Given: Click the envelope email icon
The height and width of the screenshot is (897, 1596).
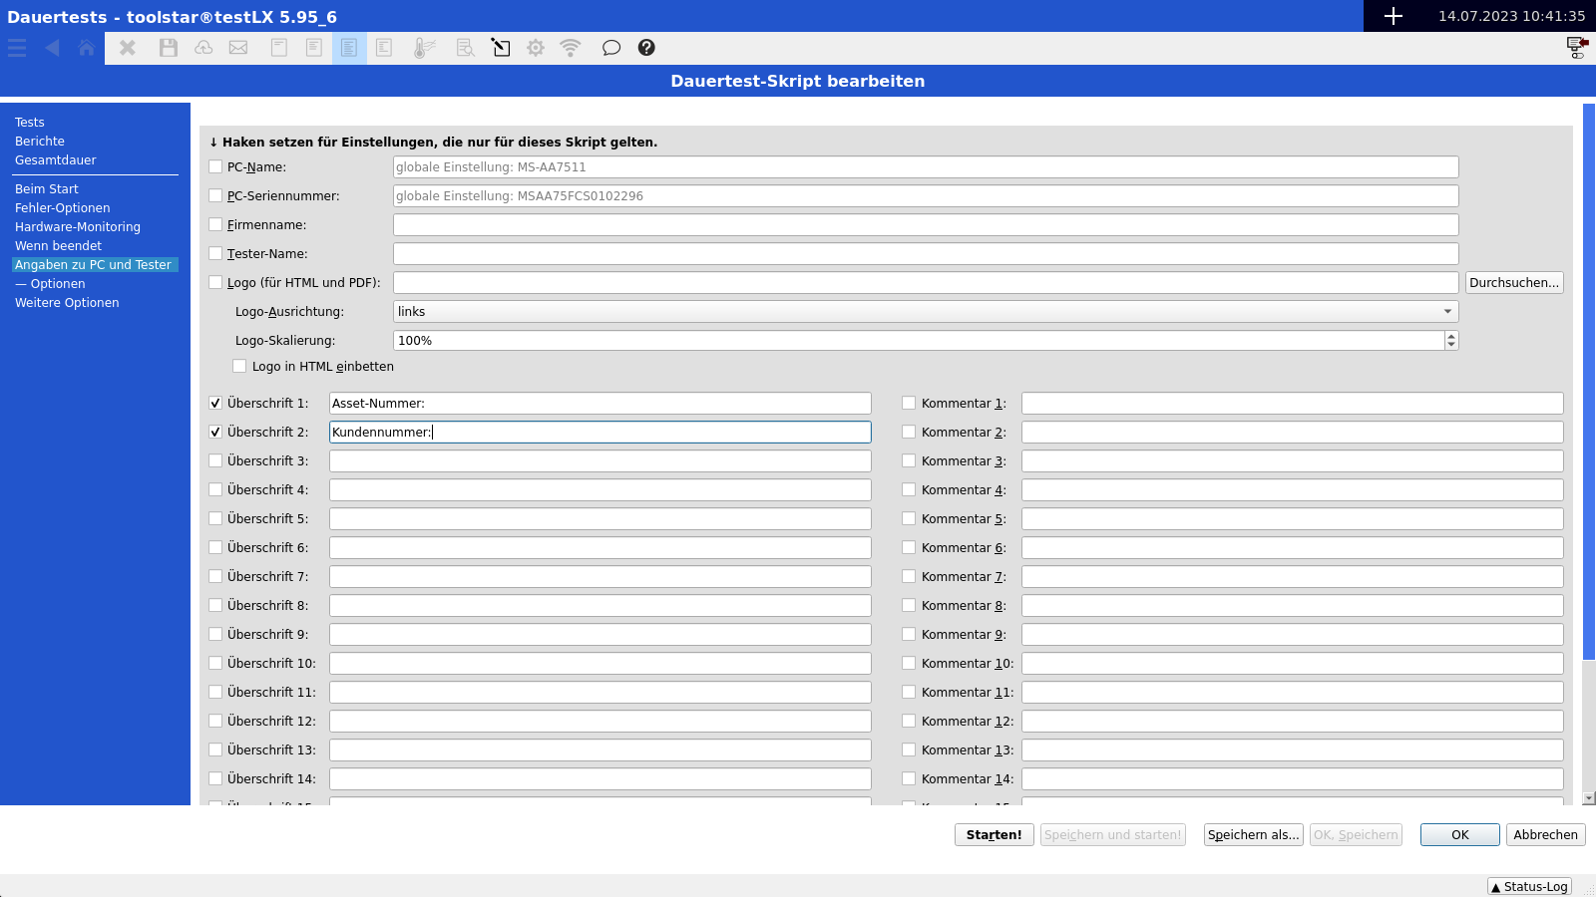Looking at the screenshot, I should click(238, 48).
